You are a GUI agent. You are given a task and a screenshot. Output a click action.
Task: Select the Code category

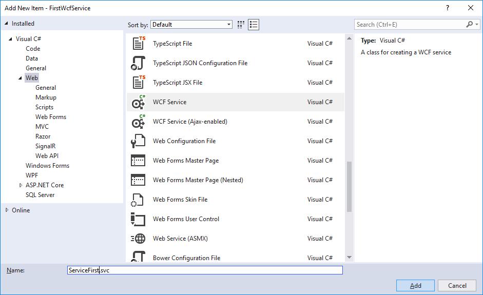tap(33, 49)
